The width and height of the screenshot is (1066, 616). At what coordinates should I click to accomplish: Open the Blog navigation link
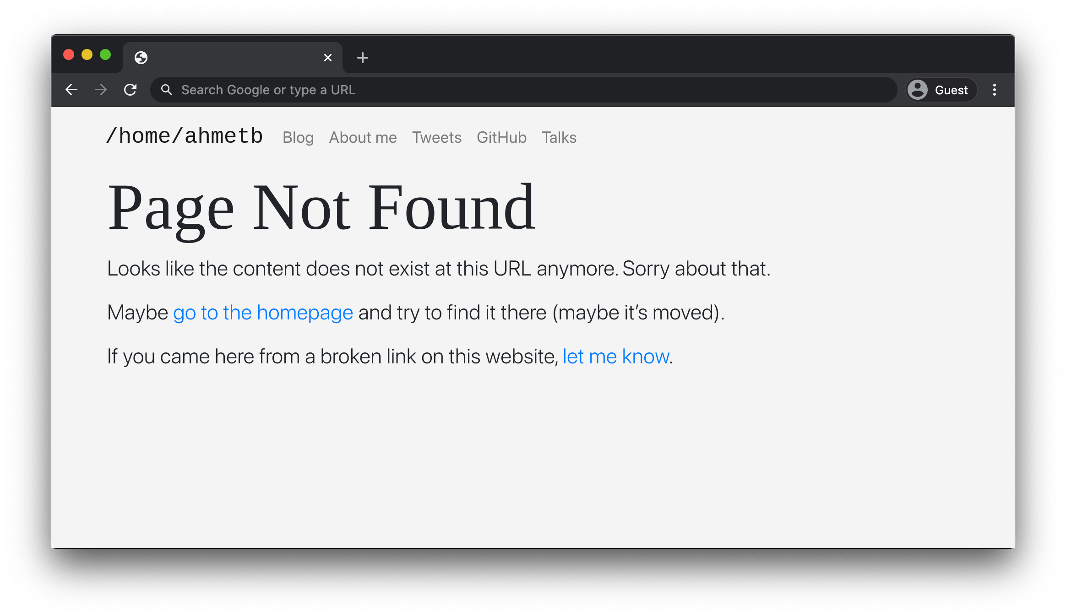coord(298,138)
